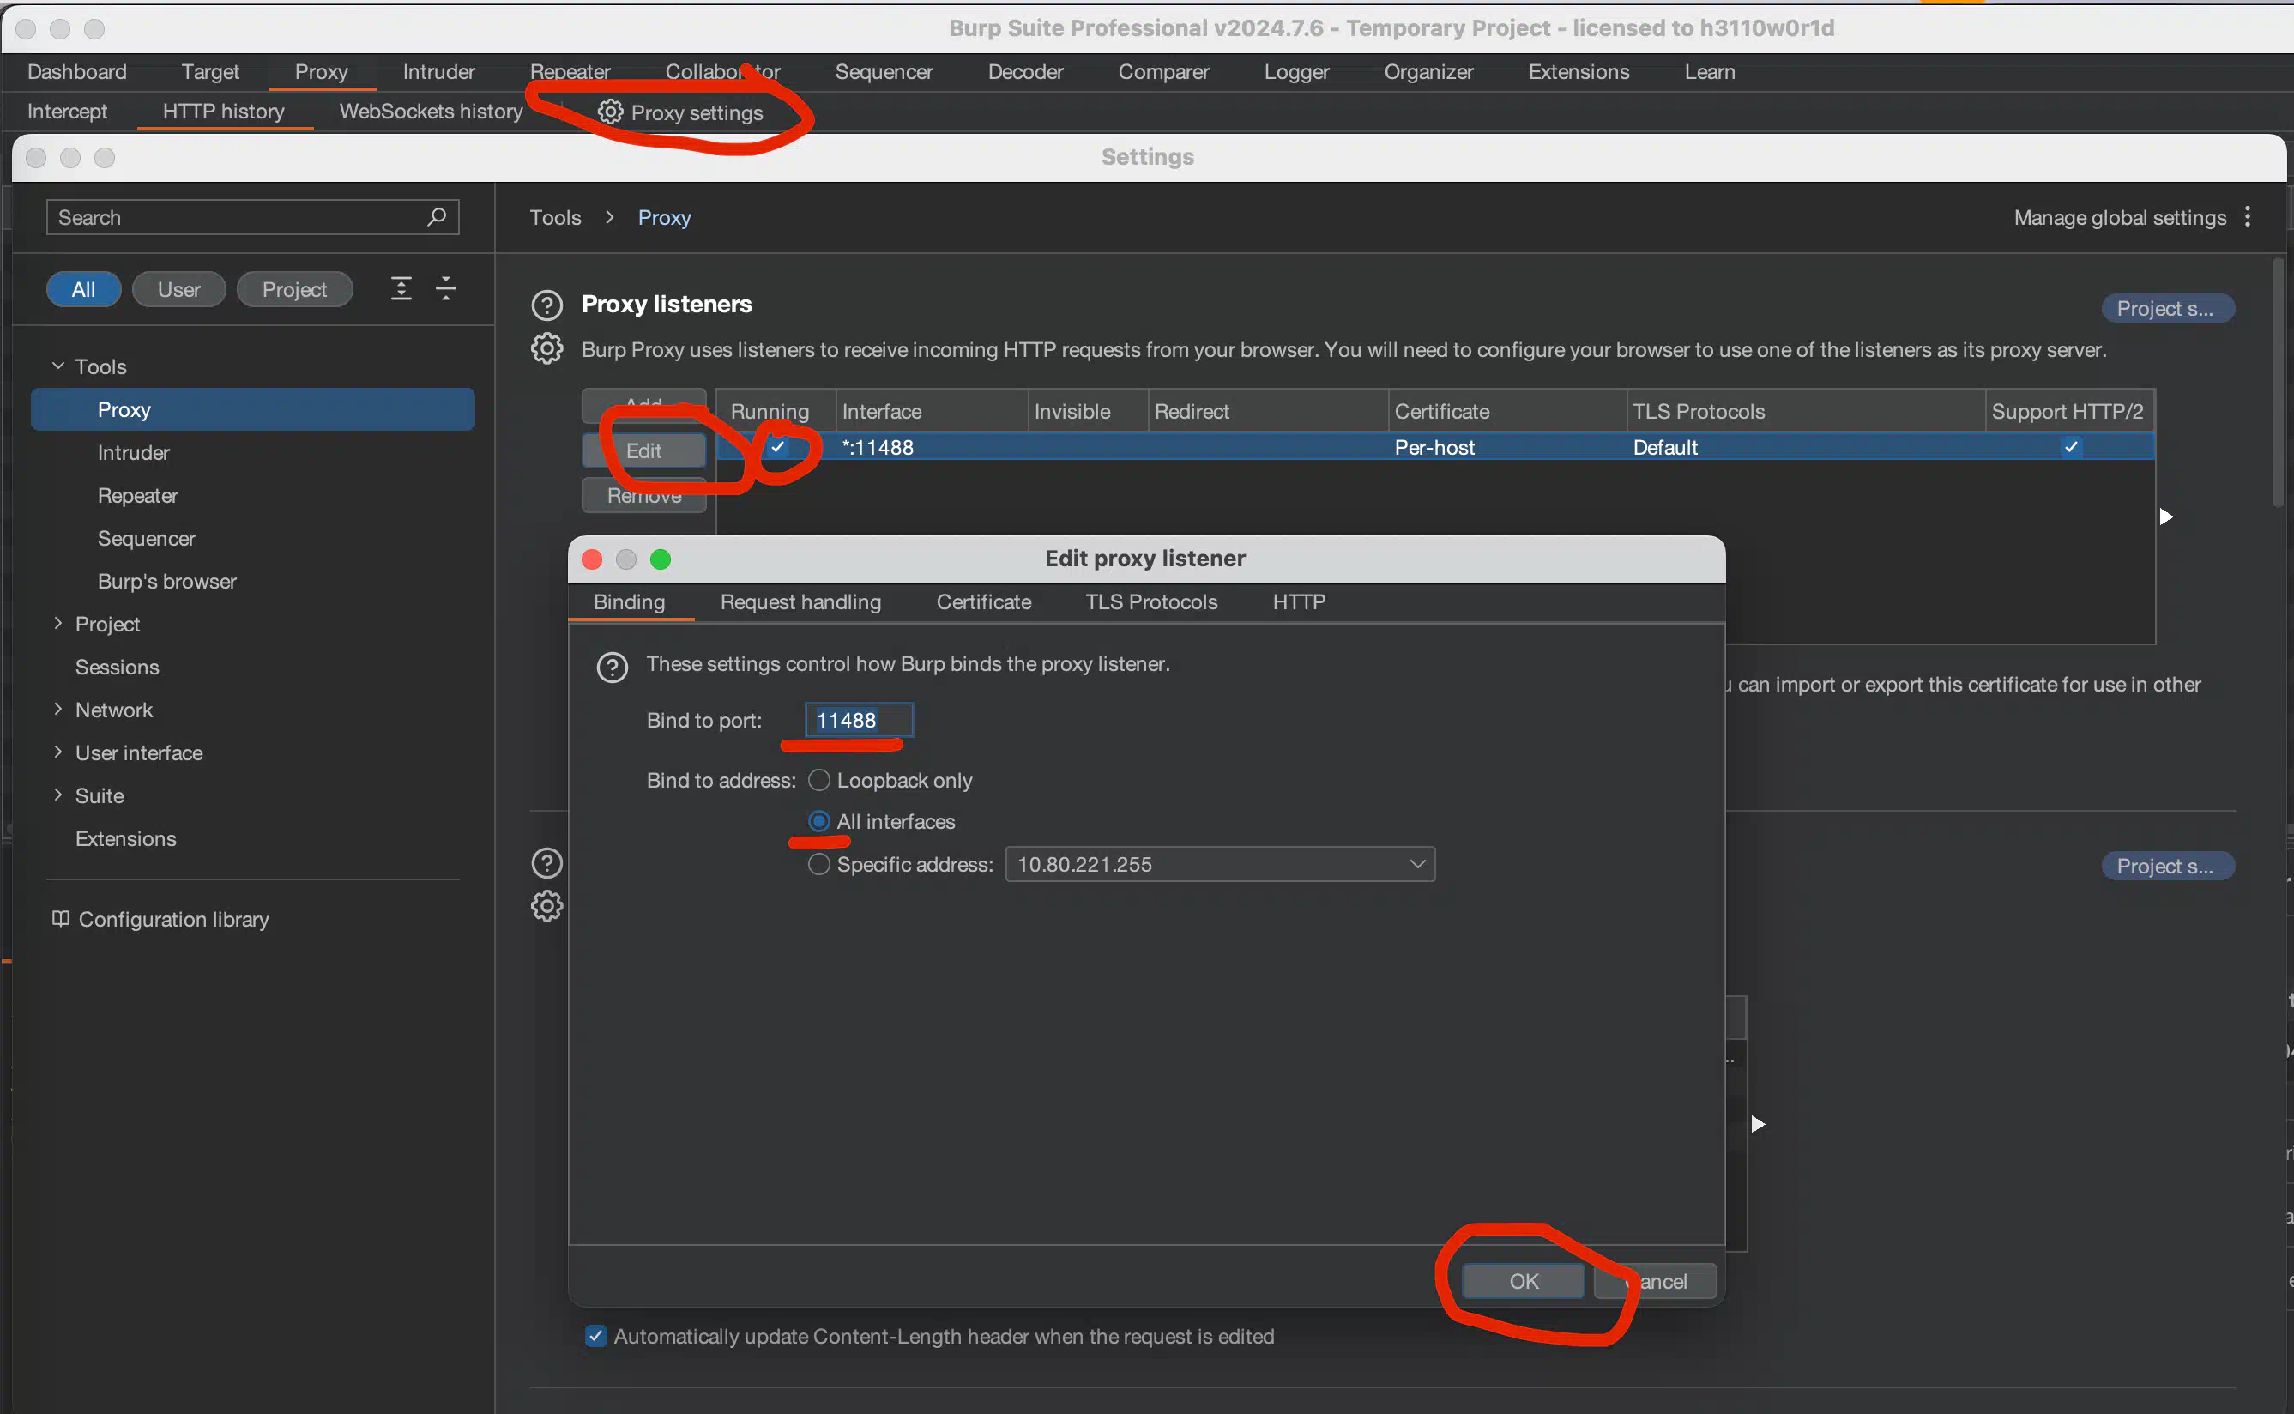This screenshot has height=1414, width=2294.
Task: Expand the Suite tree node
Action: point(58,795)
